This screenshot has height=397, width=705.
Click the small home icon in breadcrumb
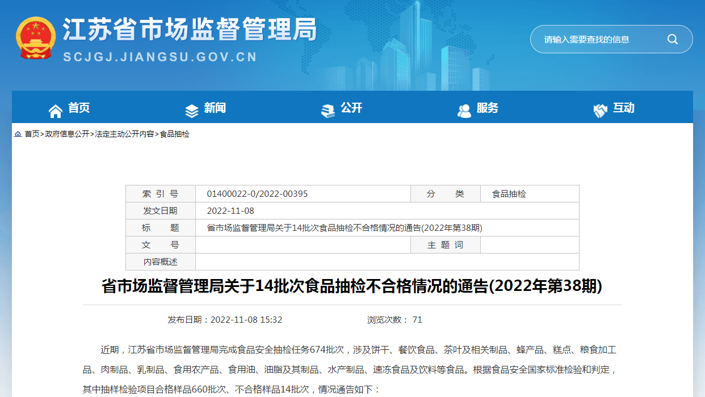coord(18,134)
